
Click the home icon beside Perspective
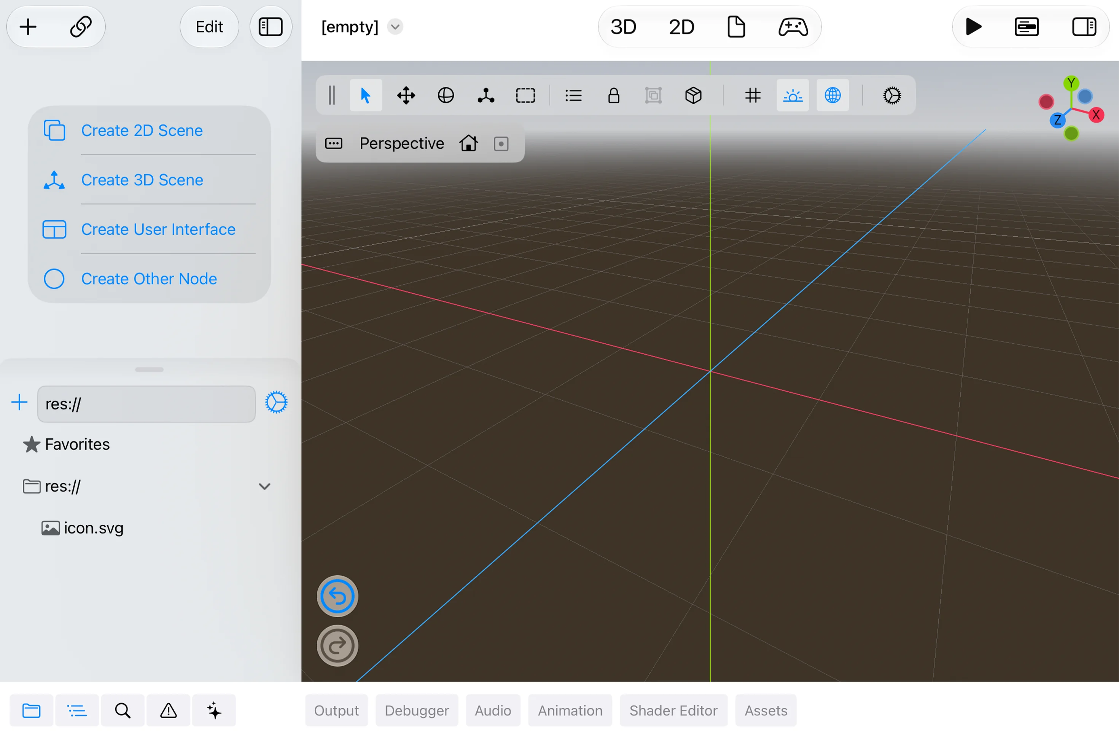[x=468, y=143]
